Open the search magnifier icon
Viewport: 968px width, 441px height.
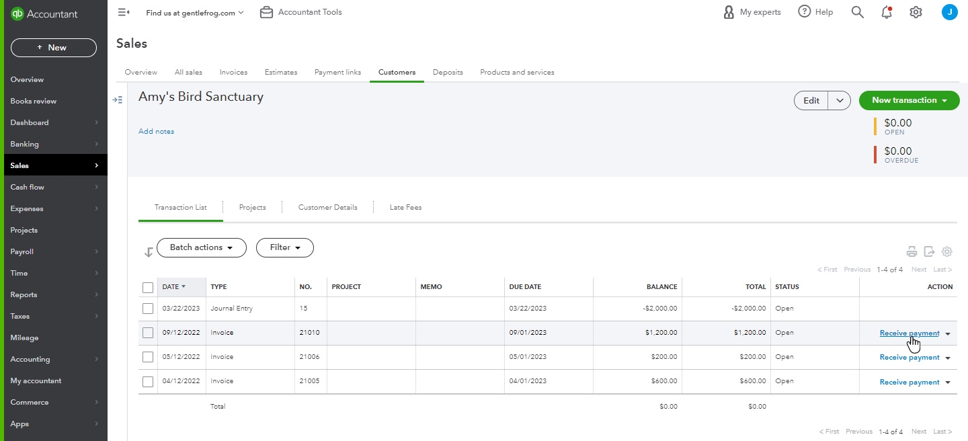(857, 12)
